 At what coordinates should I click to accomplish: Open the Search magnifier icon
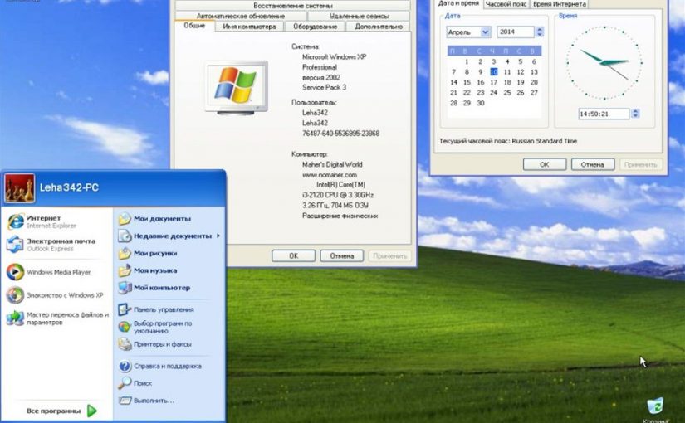[x=125, y=383]
